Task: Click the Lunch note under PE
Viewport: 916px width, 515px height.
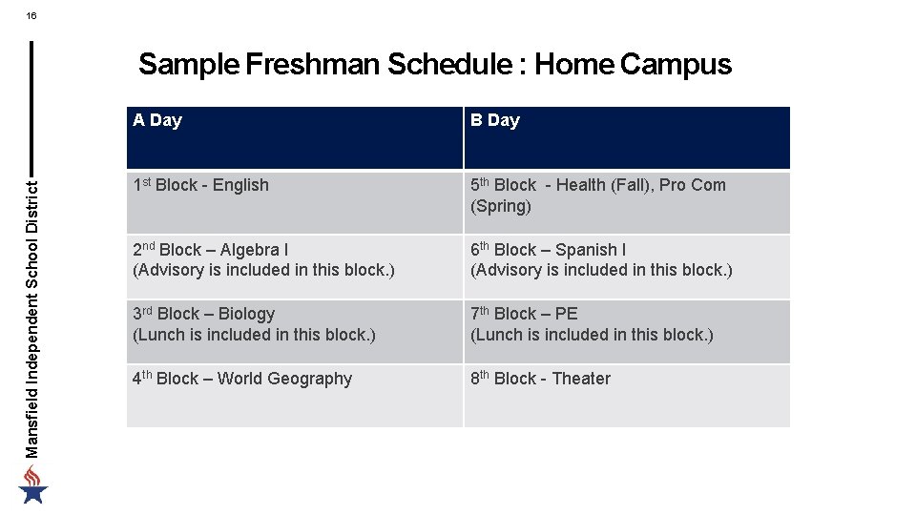Action: 592,335
